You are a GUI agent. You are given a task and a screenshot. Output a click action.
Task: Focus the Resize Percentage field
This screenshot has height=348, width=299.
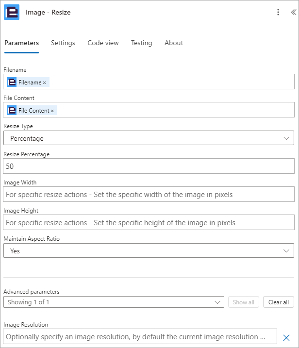pyautogui.click(x=149, y=166)
